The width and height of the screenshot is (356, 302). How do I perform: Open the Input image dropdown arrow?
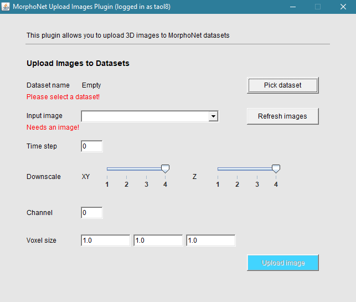pyautogui.click(x=213, y=116)
